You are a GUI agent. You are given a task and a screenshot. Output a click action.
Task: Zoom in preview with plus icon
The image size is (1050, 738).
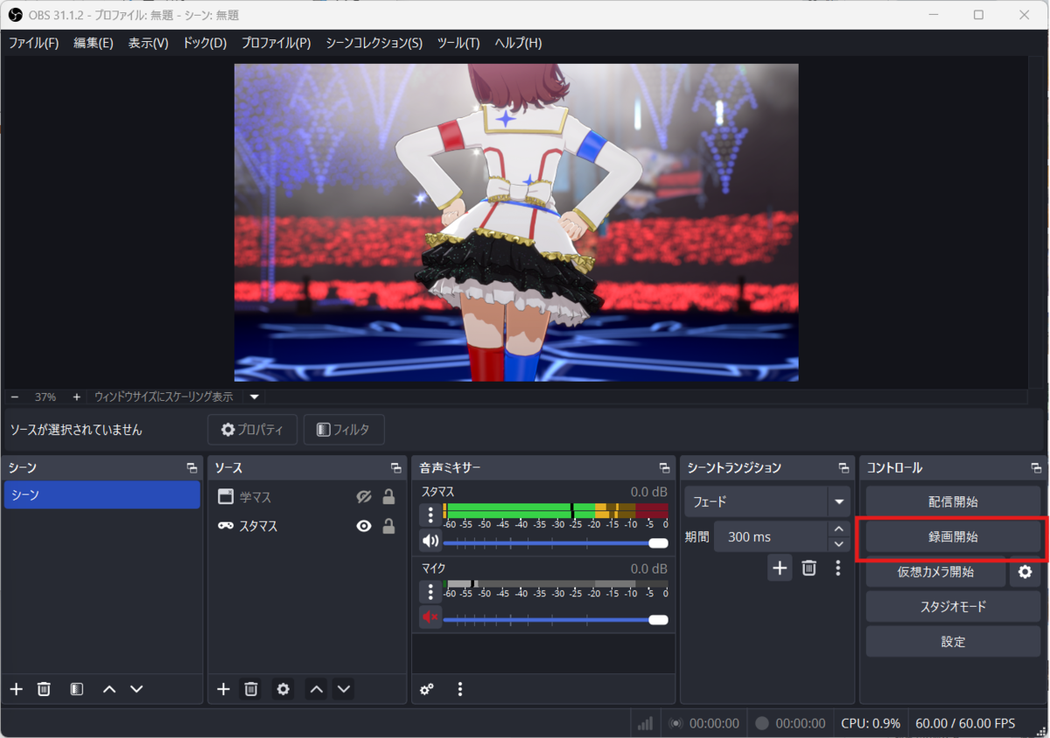click(x=76, y=397)
